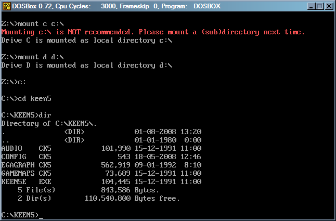Click 'Drive D is mounted as local directory' line
The height and width of the screenshot is (221, 336).
(86, 66)
